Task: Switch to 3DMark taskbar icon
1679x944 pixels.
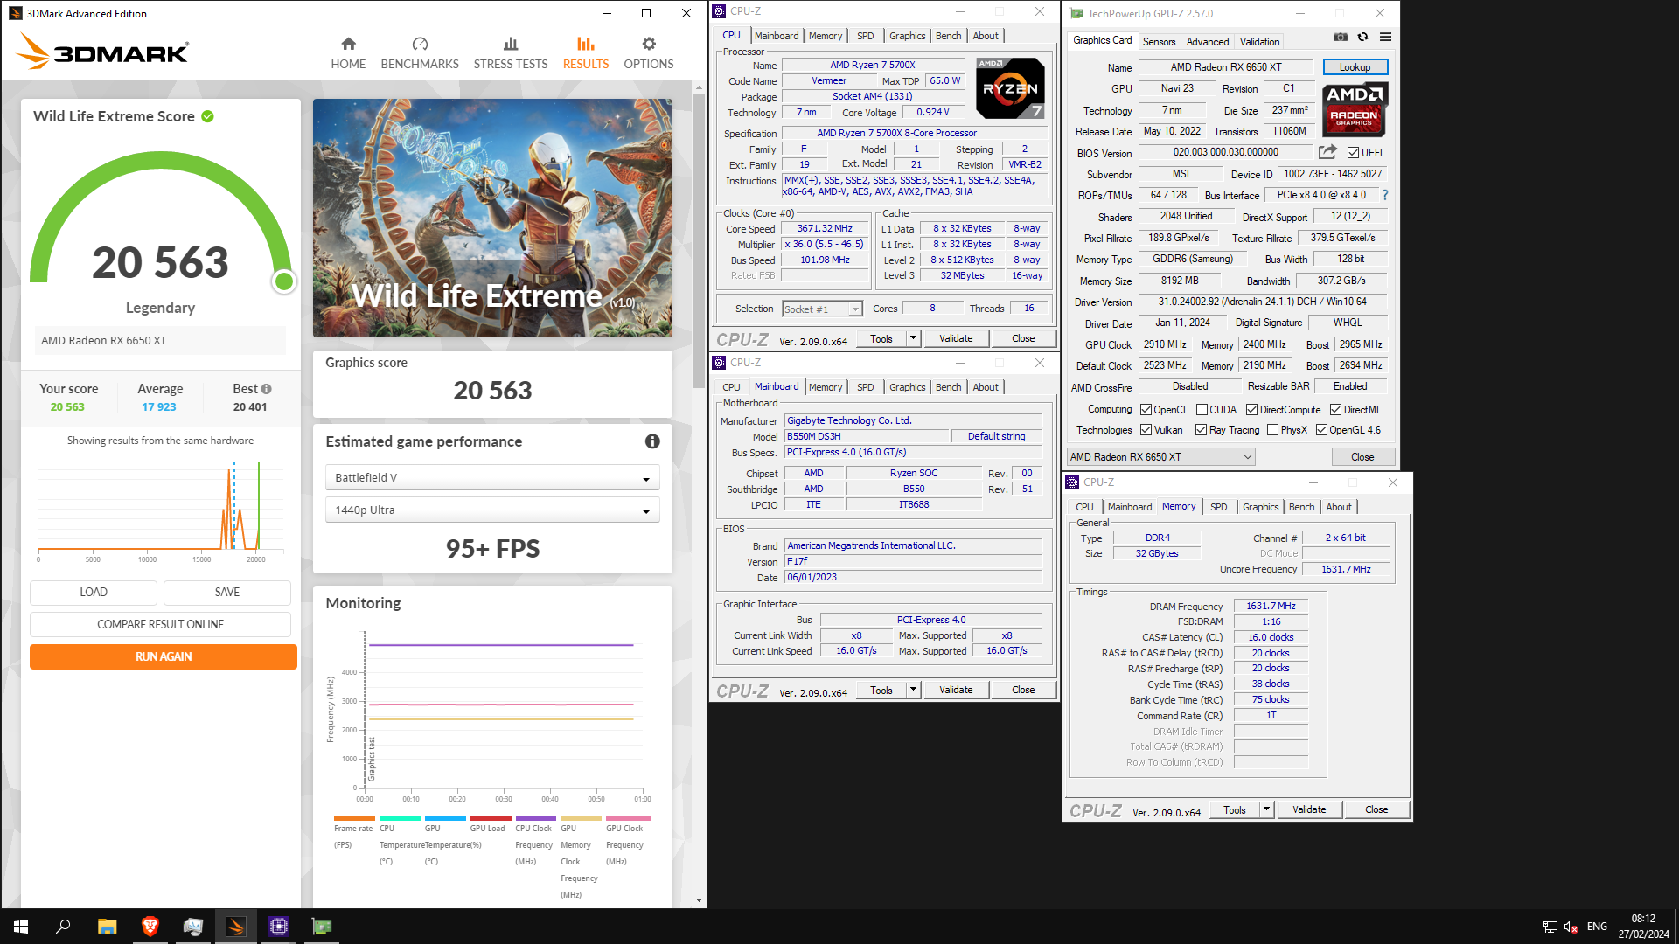Action: click(x=236, y=927)
